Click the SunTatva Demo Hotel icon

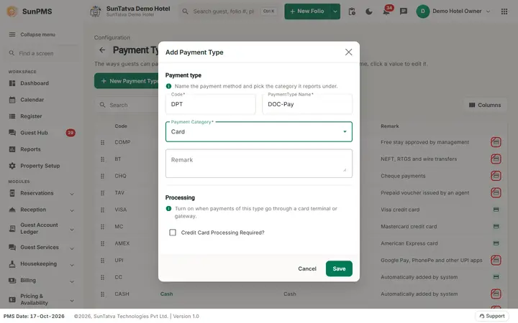[96, 11]
